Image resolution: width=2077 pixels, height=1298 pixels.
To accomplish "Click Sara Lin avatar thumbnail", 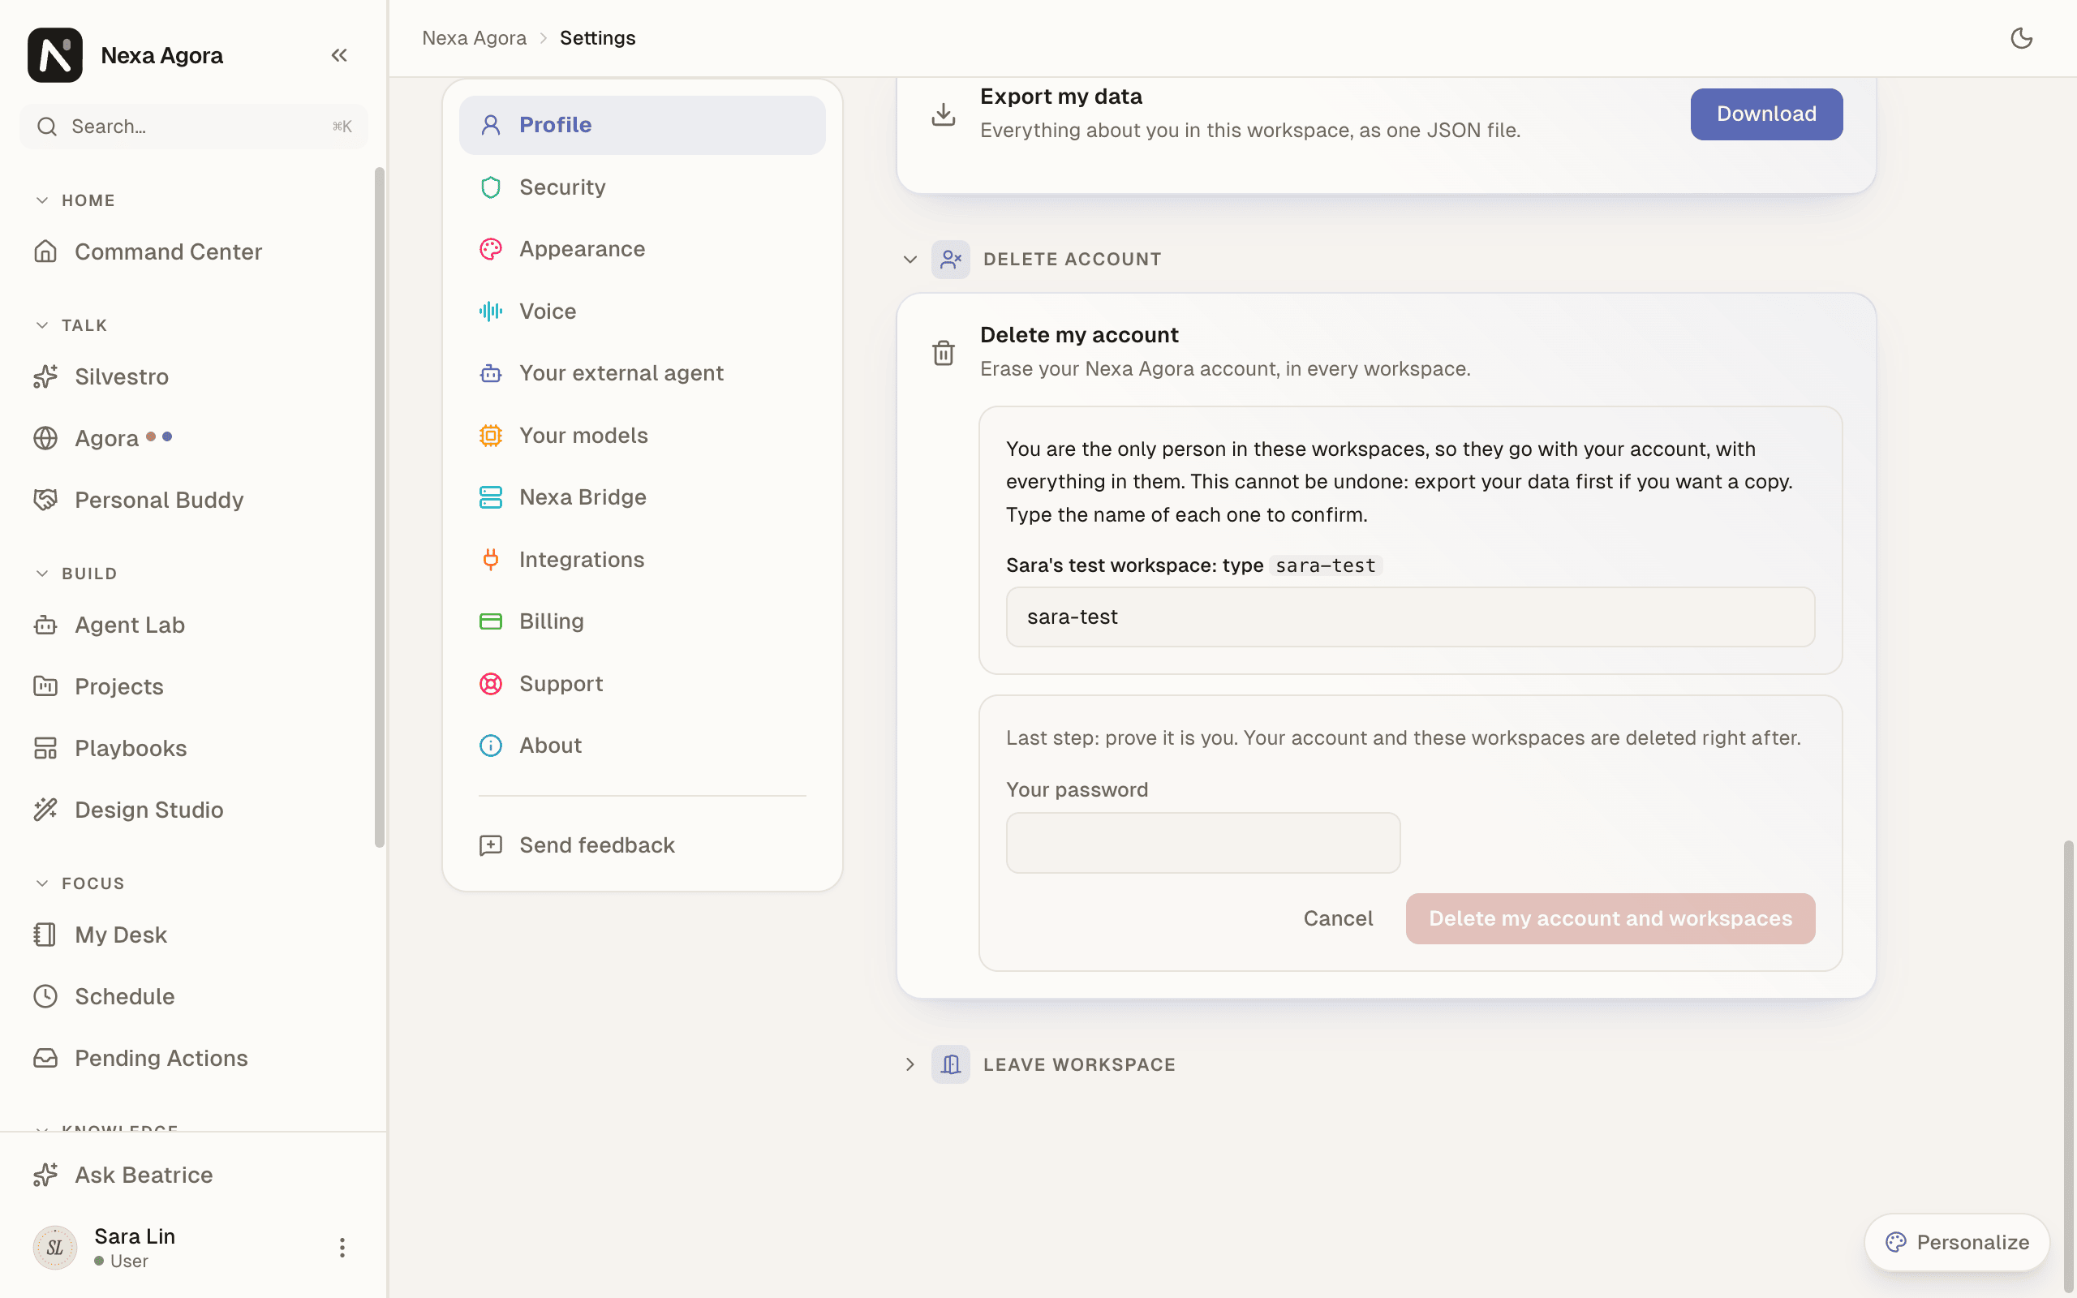I will [x=55, y=1248].
